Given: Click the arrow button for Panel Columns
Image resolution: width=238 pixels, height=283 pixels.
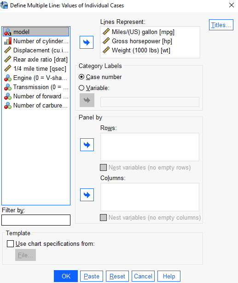Looking at the screenshot, I should [87, 195].
